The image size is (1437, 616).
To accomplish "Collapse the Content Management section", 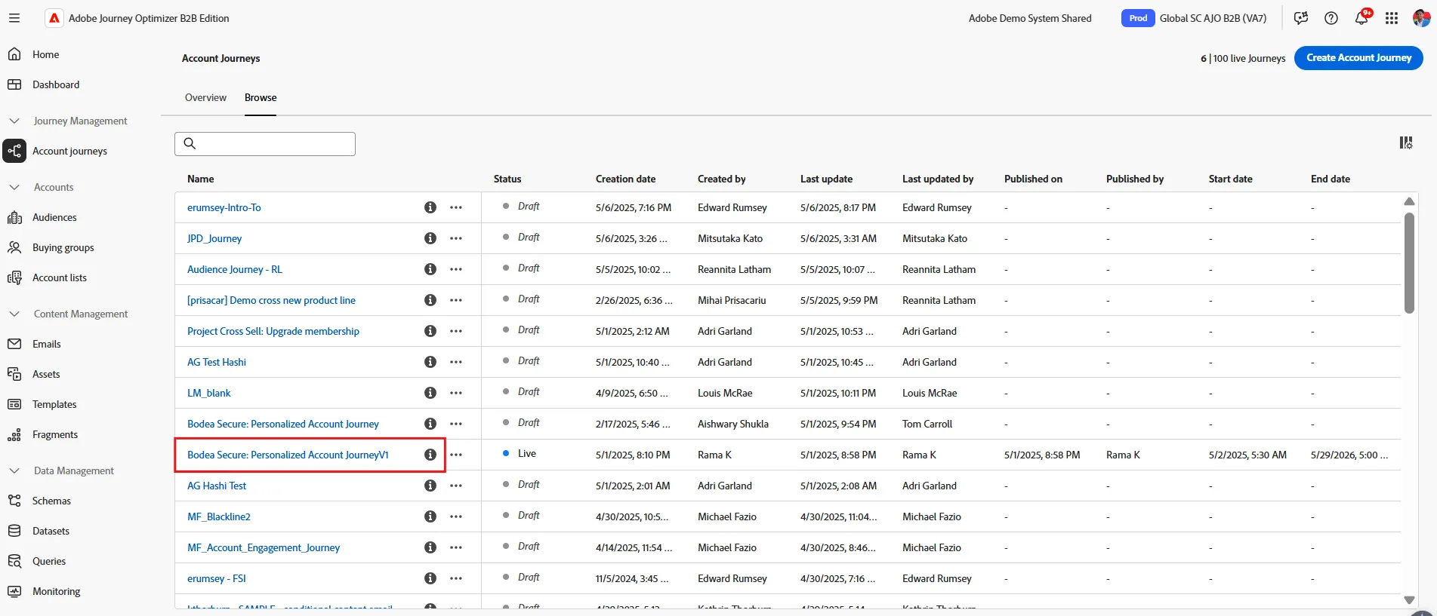I will [14, 314].
